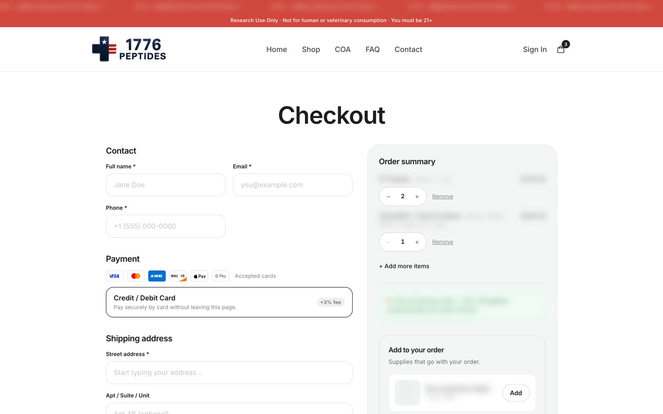Focus the Full name field
This screenshot has width=663, height=414.
166,185
